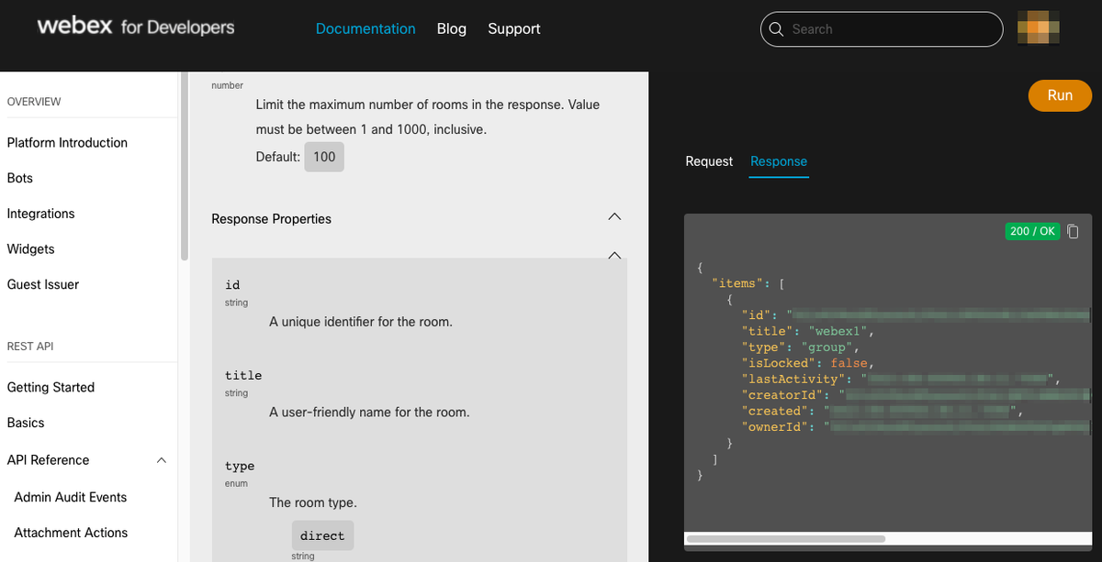Click the response panel horizontal scrollbar
Screen dimensions: 1102x562
pyautogui.click(x=785, y=539)
